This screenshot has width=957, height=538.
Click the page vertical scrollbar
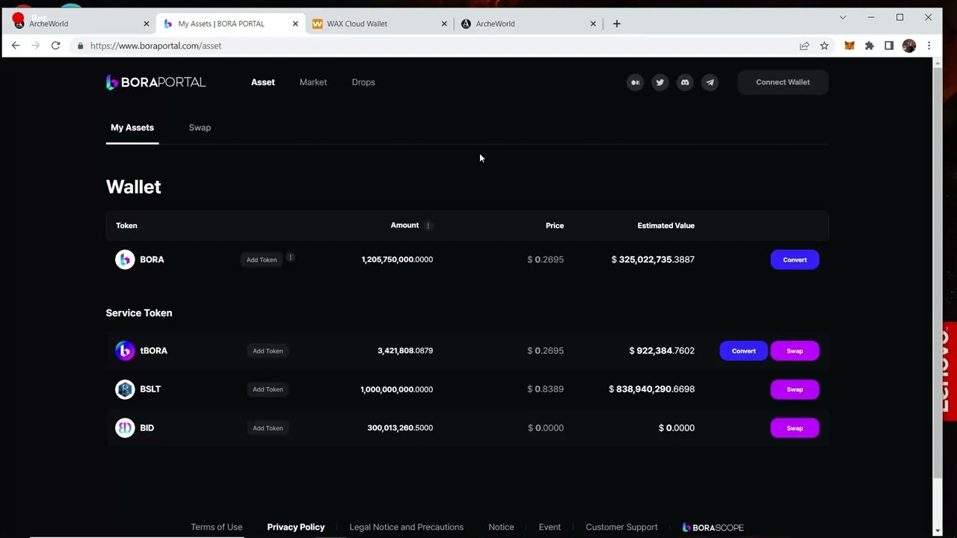pos(938,273)
